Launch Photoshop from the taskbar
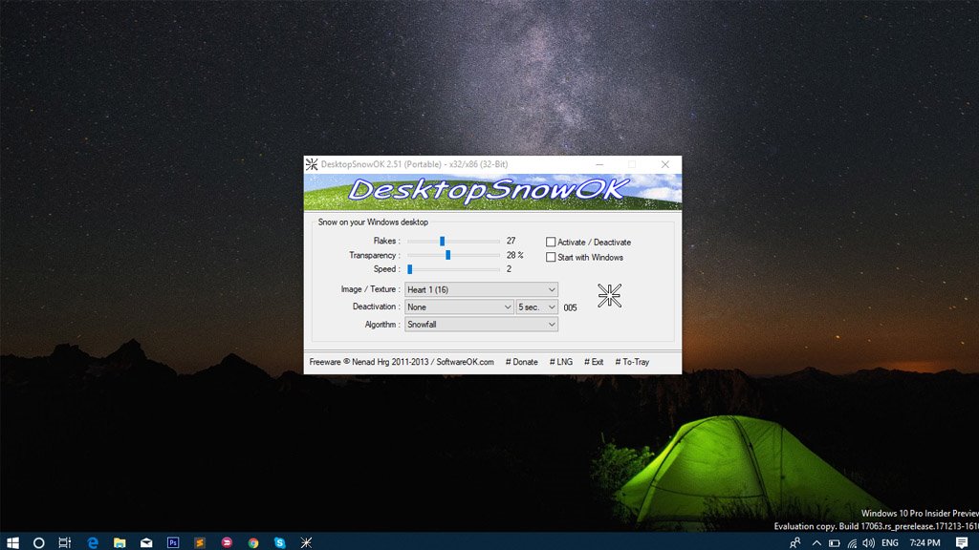Screen dimensions: 979x550 173,542
